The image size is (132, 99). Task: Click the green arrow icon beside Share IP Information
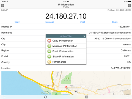(49, 57)
